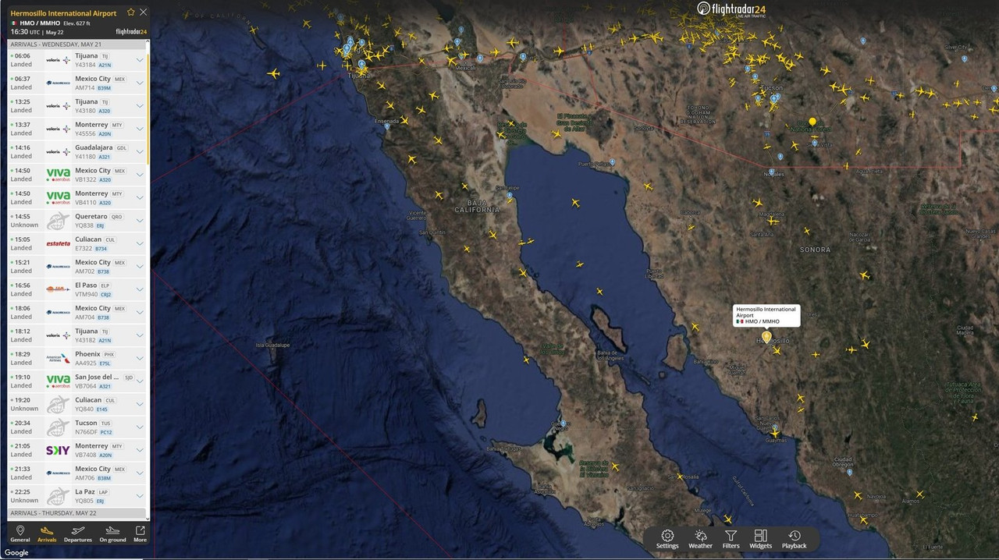The height and width of the screenshot is (560, 999).
Task: Select La Paz flight YQ805
Action: 76,496
